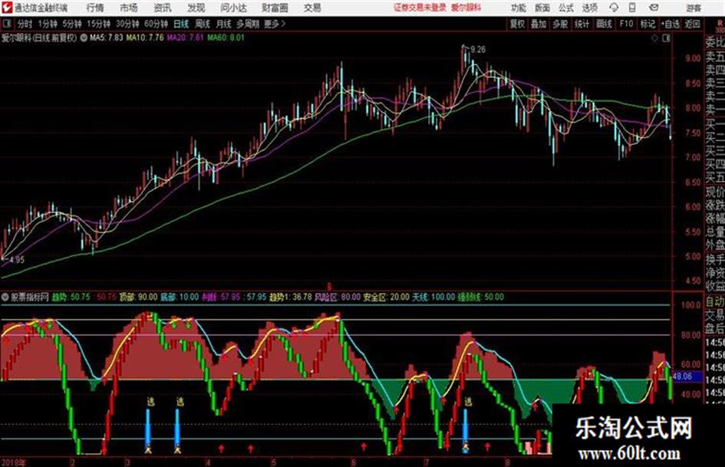Viewport: 725px width, 467px height.
Task: Switch to 1分钟 period
Action: (48, 24)
